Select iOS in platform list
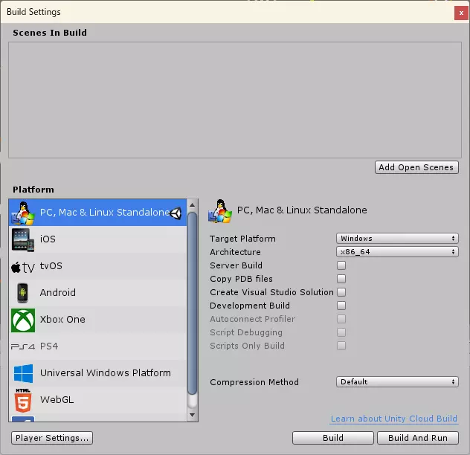 click(x=97, y=239)
